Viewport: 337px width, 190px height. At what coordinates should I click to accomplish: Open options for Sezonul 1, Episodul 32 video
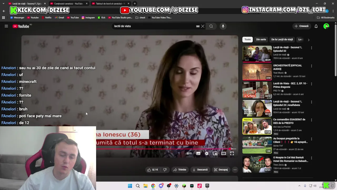pos(311,48)
